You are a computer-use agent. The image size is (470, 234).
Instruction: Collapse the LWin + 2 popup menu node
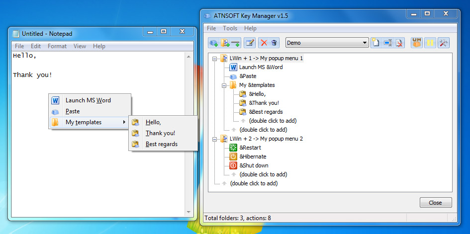coord(214,140)
